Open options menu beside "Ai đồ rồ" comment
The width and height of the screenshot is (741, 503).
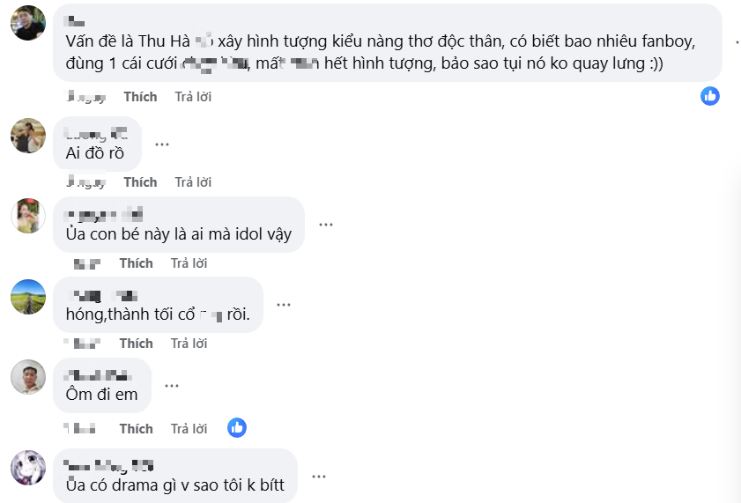[x=162, y=144]
